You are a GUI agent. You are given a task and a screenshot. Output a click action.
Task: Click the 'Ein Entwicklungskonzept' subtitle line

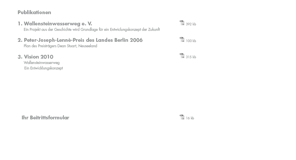pos(44,68)
